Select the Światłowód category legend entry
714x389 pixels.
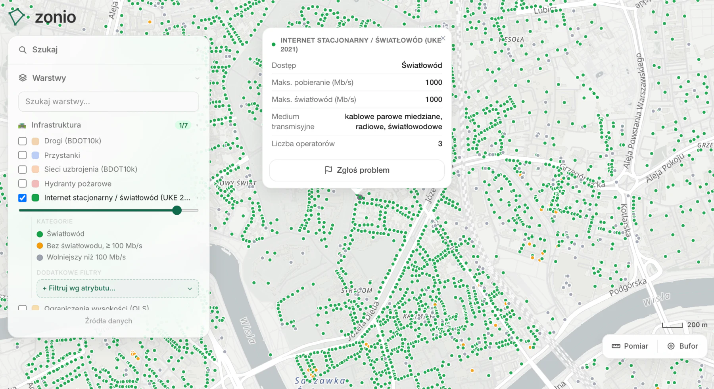click(x=61, y=234)
